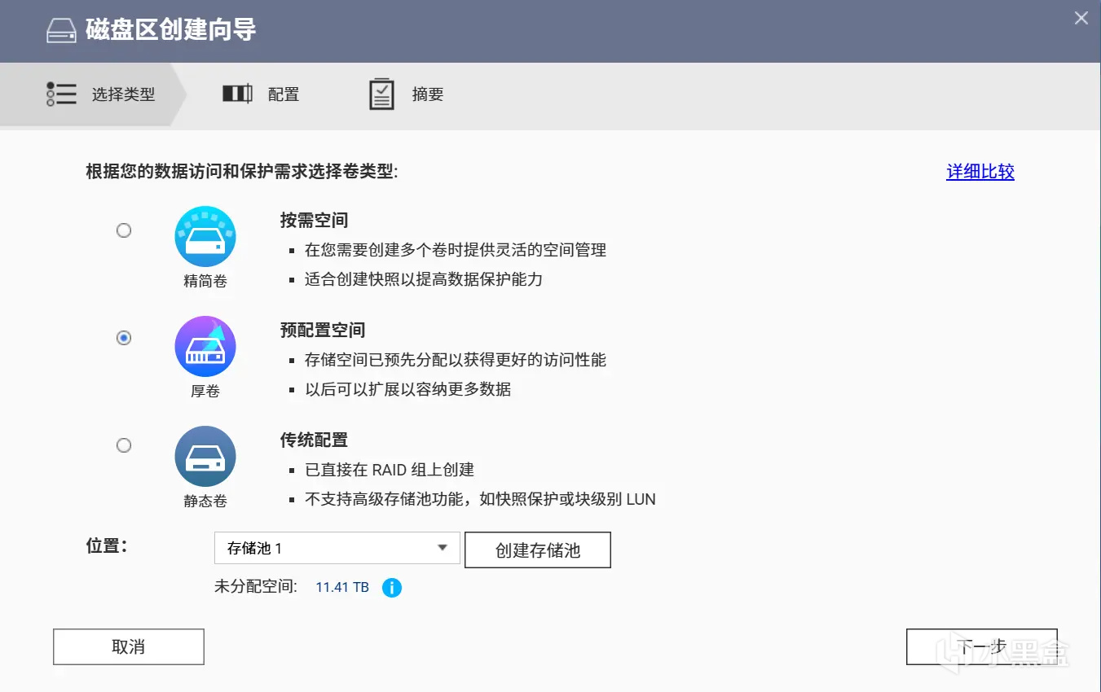Open the 详细比较 link

click(x=980, y=172)
